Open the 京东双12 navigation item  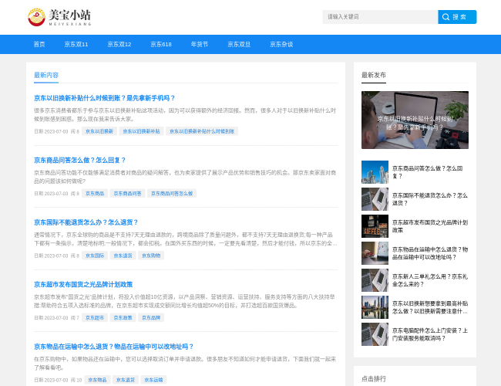(119, 45)
